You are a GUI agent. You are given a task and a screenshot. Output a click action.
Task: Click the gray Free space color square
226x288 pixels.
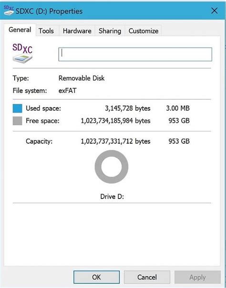(17, 121)
